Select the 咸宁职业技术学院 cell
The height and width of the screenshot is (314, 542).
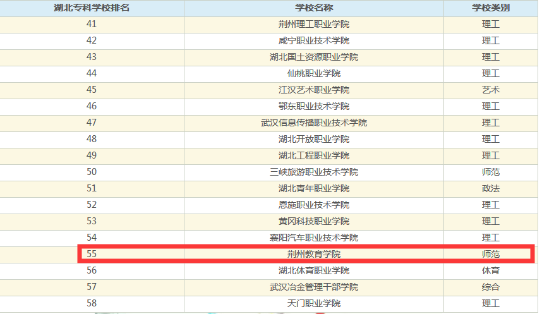[x=314, y=41]
